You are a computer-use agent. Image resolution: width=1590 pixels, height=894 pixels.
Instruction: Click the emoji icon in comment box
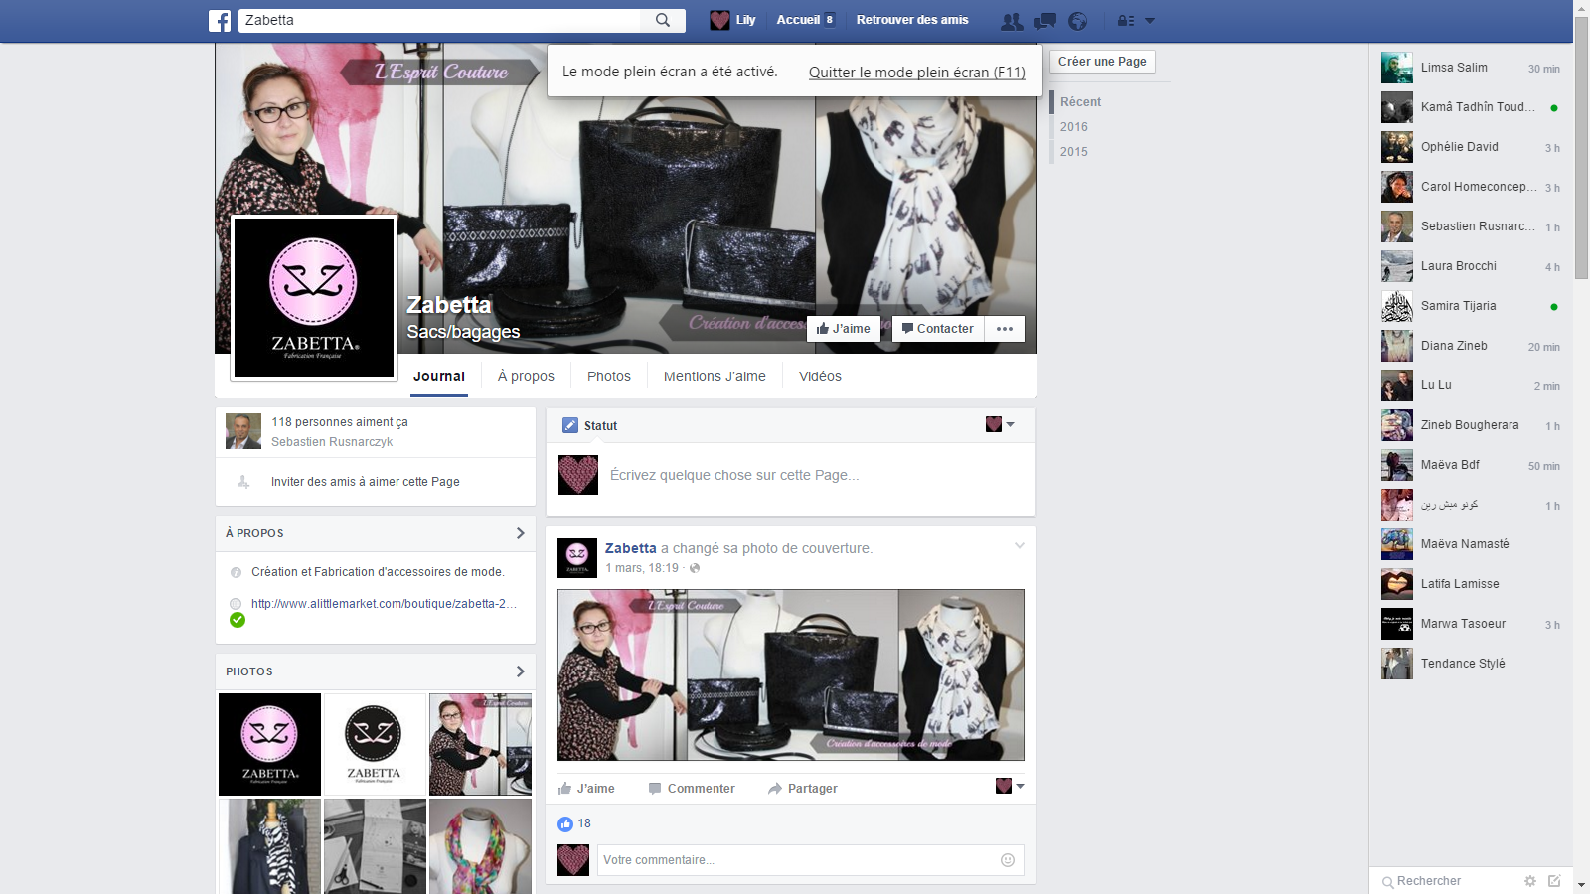pyautogui.click(x=1007, y=860)
